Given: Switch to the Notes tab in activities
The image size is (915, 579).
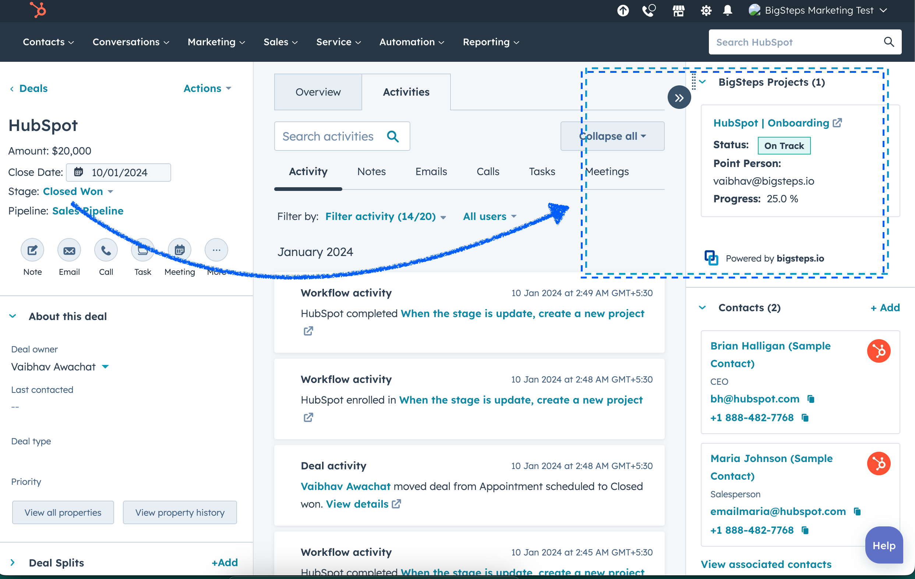Looking at the screenshot, I should [x=371, y=171].
